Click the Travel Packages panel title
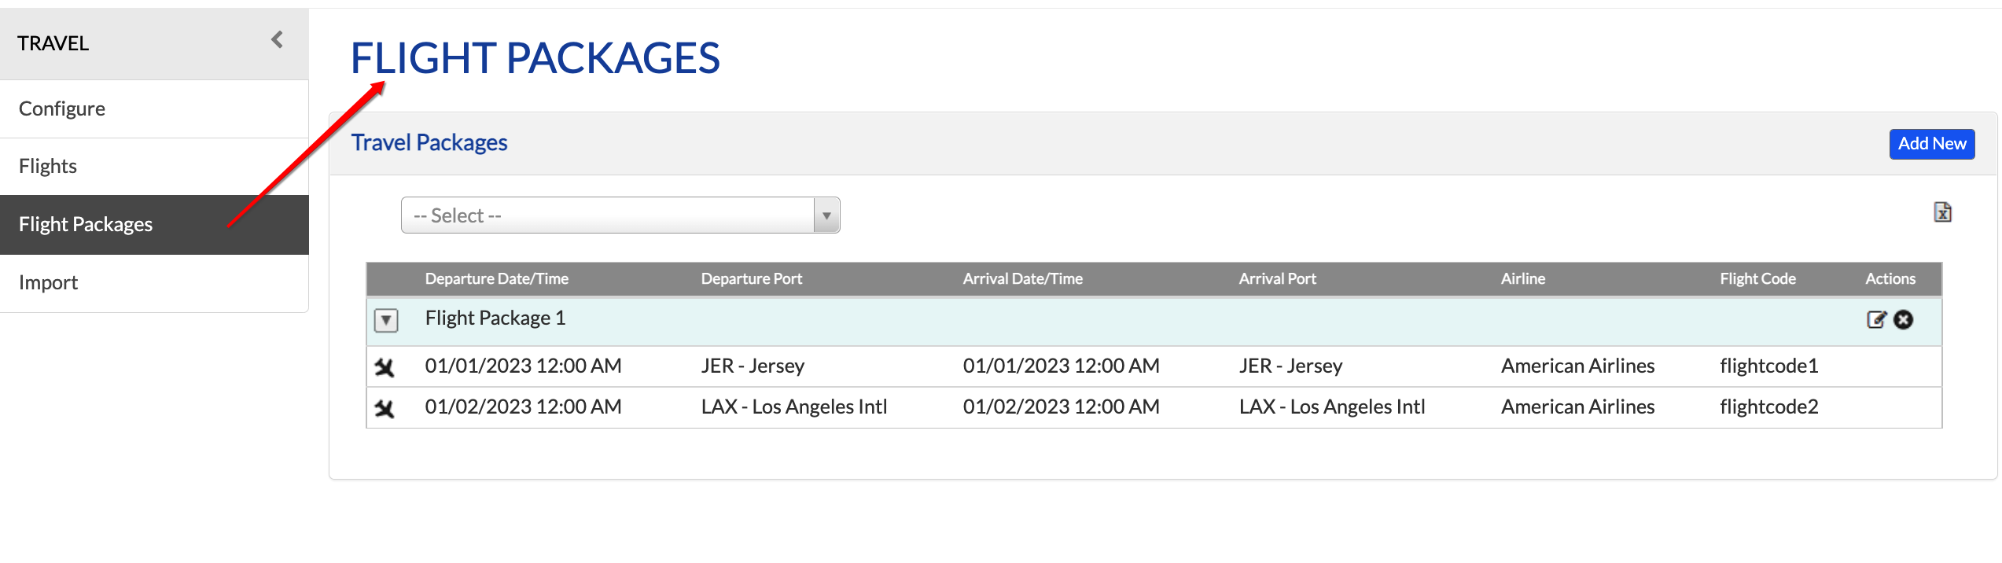 click(x=429, y=143)
